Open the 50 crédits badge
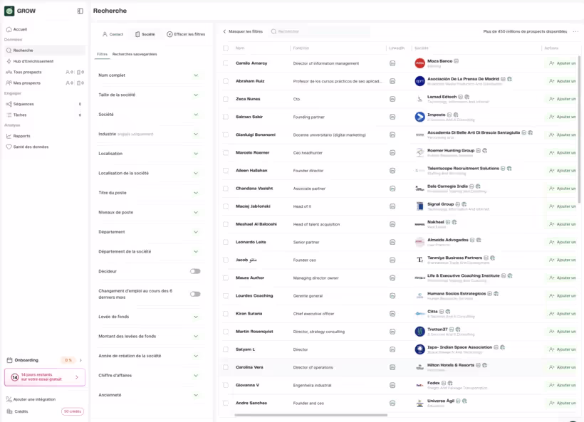584x422 pixels. [72, 411]
